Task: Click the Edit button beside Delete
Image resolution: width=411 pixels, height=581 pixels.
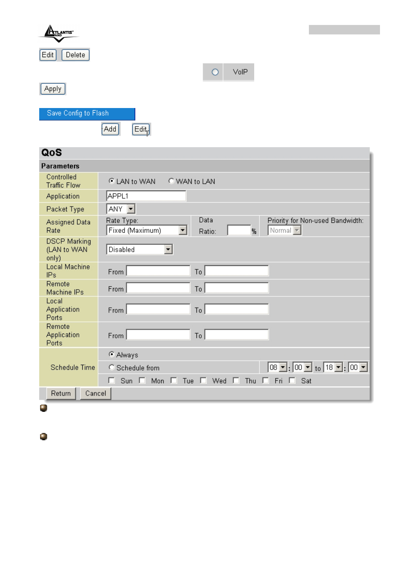Action: [x=48, y=55]
